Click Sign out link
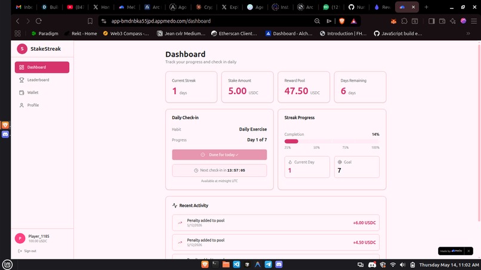Viewport: 481px width, 270px height. [27, 251]
